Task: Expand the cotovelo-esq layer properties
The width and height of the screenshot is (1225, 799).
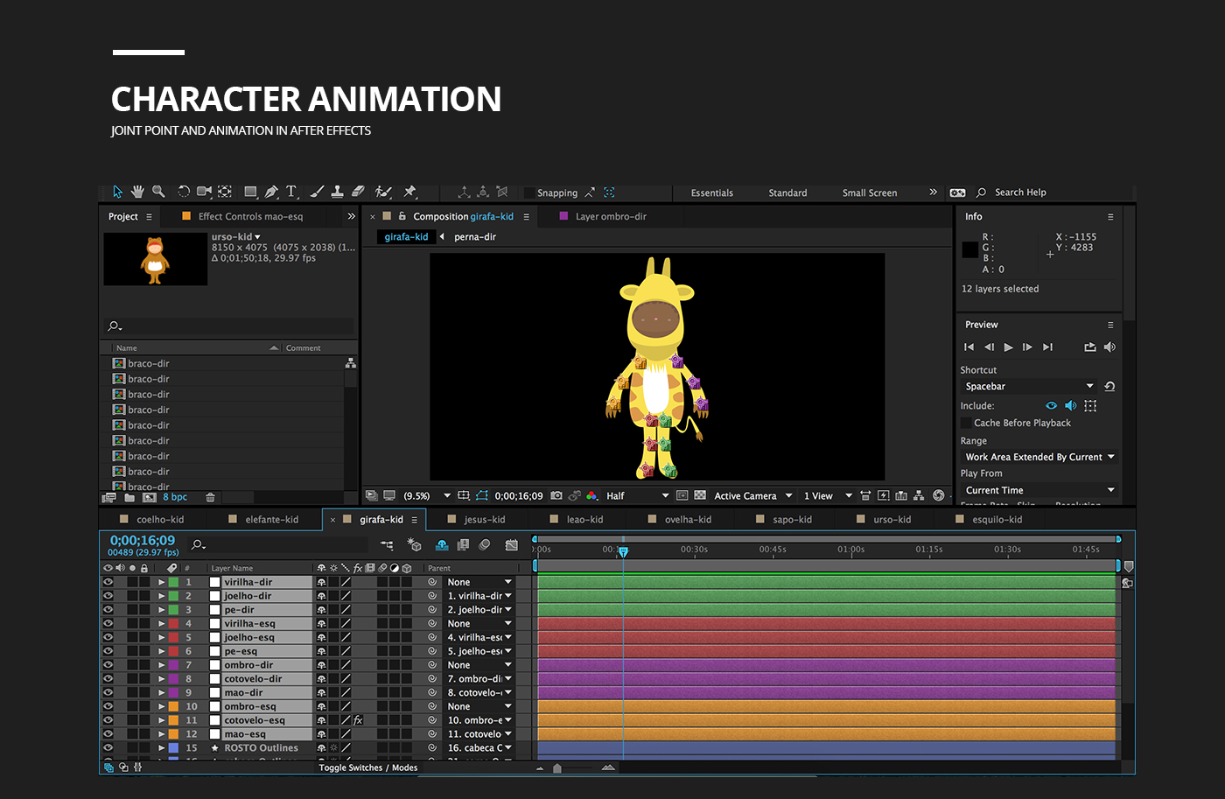Action: 161,720
